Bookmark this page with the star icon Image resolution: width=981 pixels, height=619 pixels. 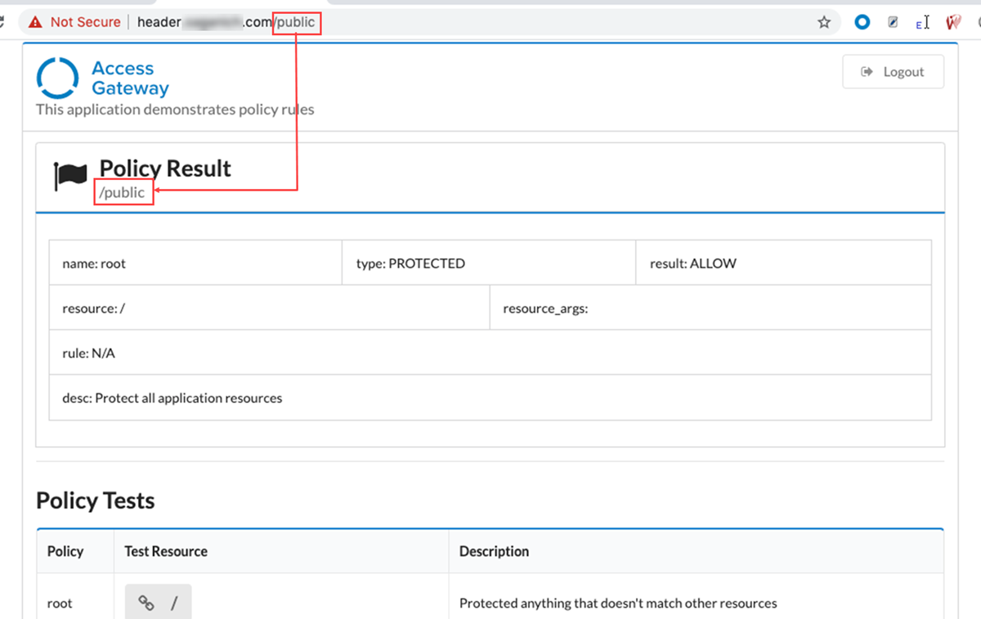[824, 22]
